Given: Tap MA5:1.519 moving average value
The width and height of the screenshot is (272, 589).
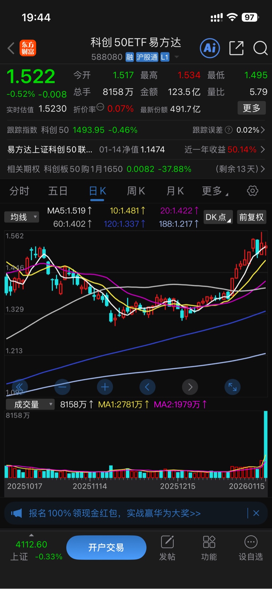Looking at the screenshot, I should [x=70, y=211].
